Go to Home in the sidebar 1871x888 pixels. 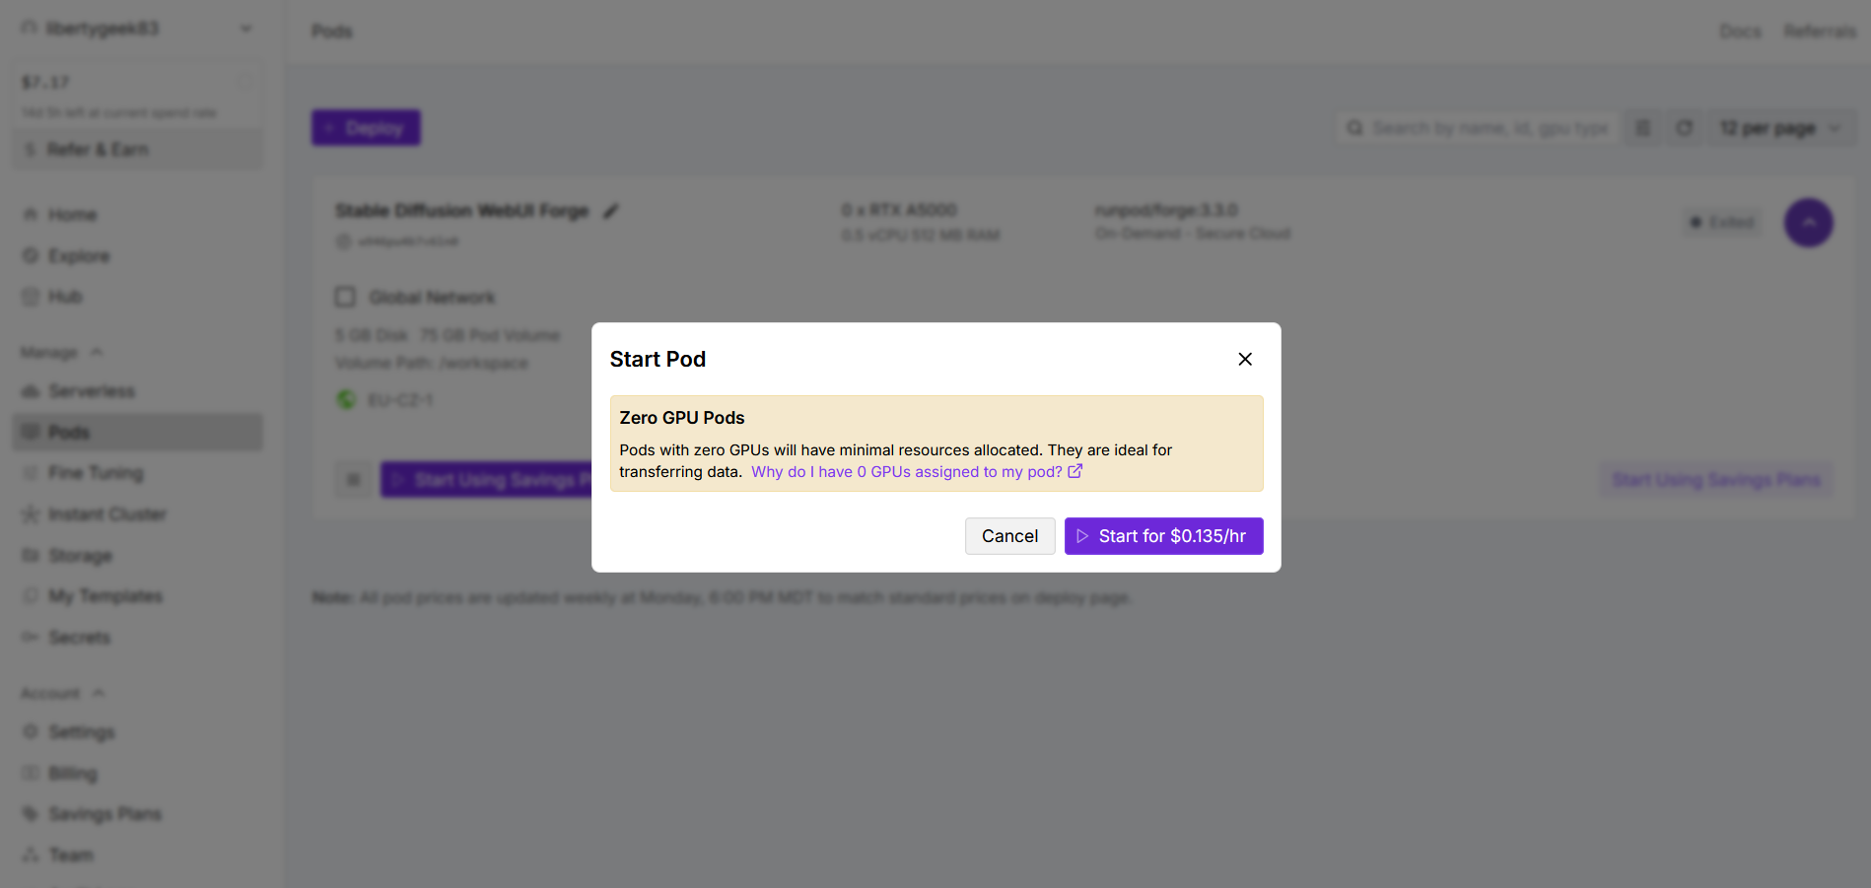(73, 215)
